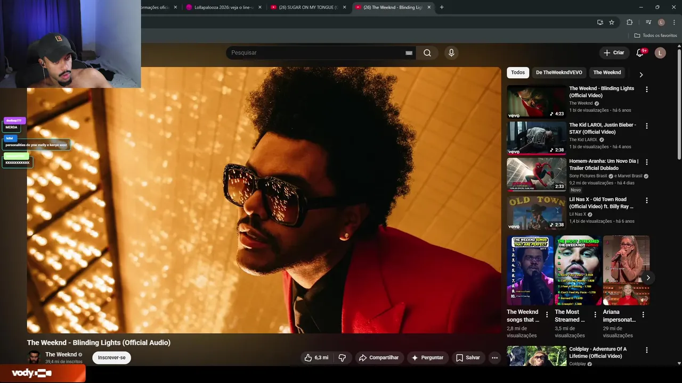The height and width of the screenshot is (383, 682).
Task: Save the video with Salvar
Action: (468, 357)
